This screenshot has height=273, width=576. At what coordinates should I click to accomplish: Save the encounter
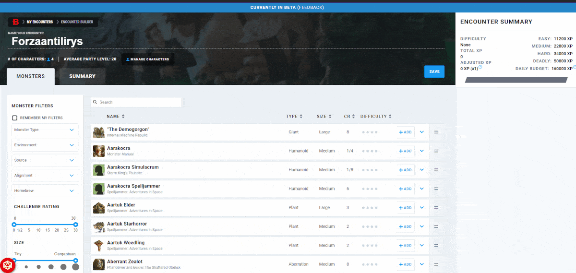[434, 71]
